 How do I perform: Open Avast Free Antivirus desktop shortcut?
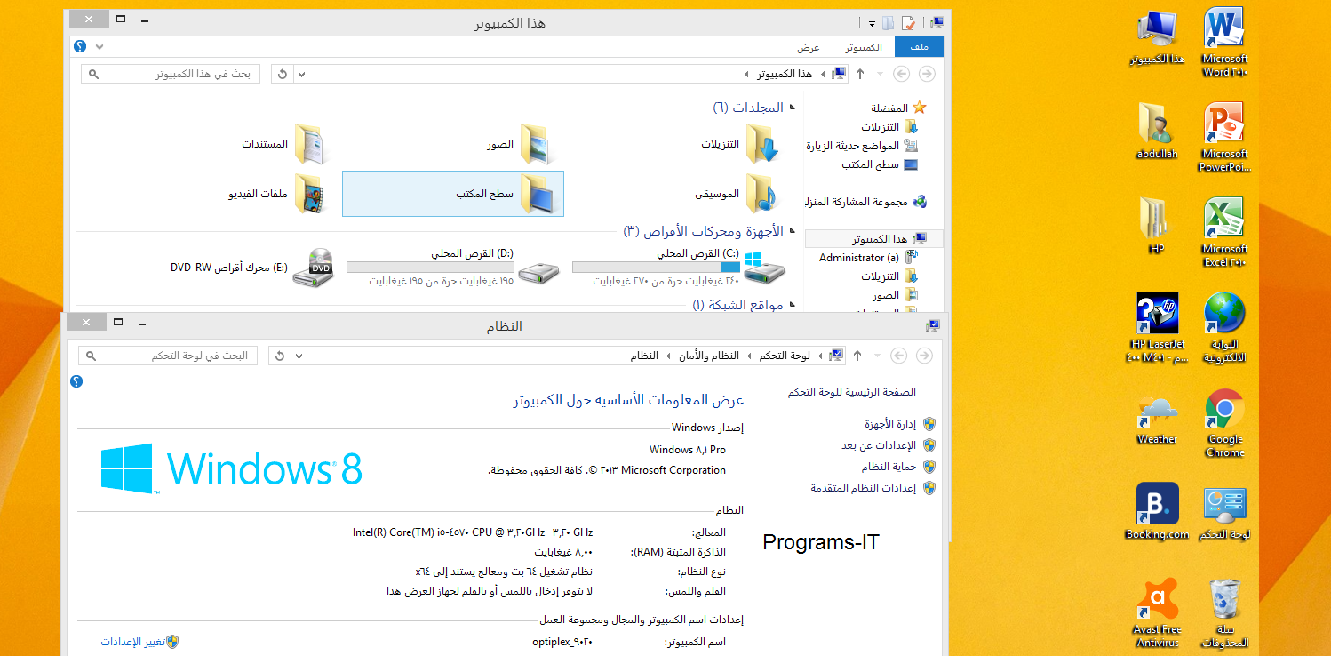coord(1157,613)
